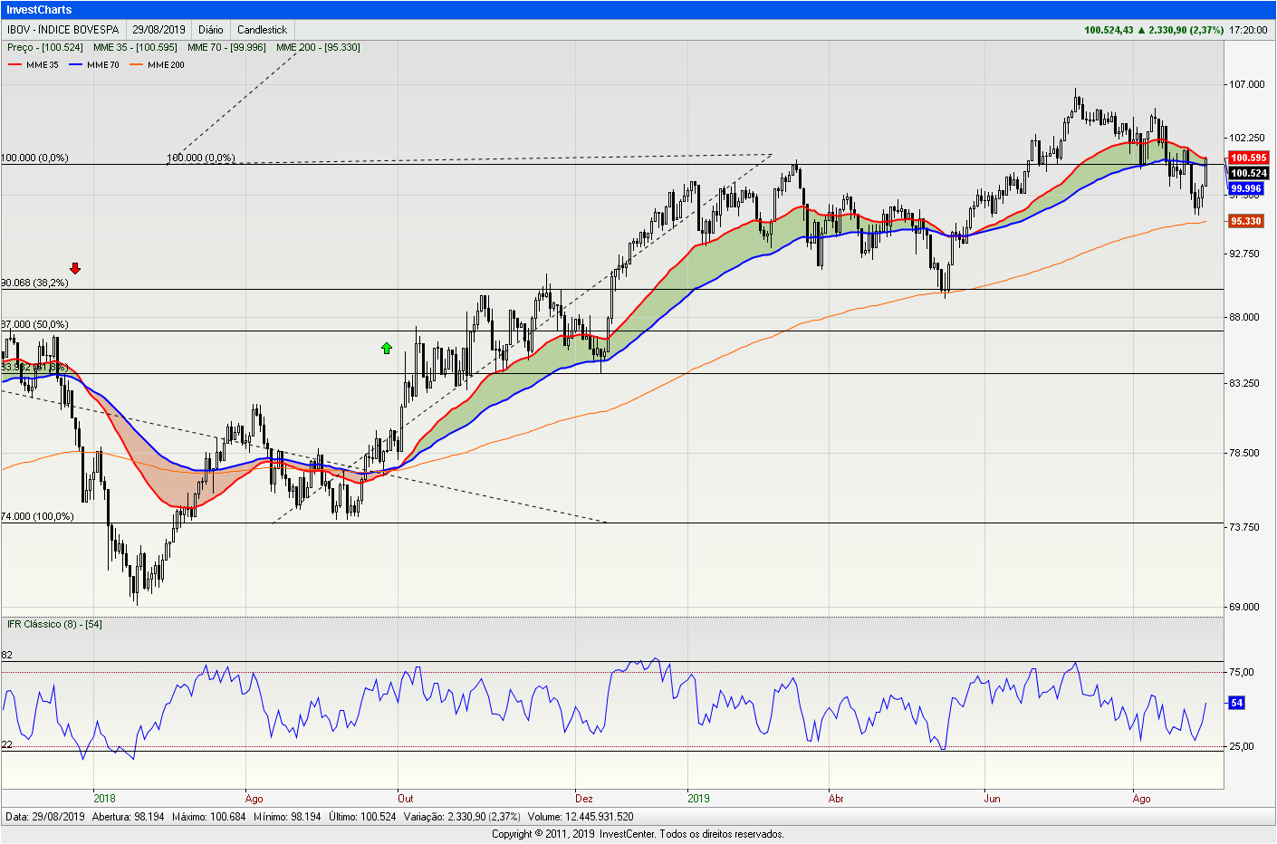
Task: Click the 100.524,43 quote in header
Action: click(1109, 30)
